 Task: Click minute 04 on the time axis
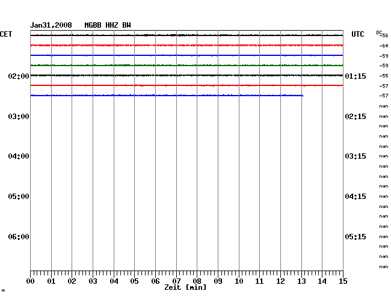pyautogui.click(x=114, y=281)
